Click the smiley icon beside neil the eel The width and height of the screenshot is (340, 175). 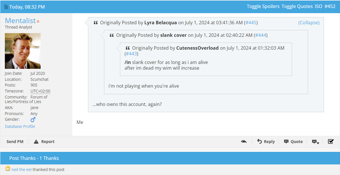(x=8, y=168)
